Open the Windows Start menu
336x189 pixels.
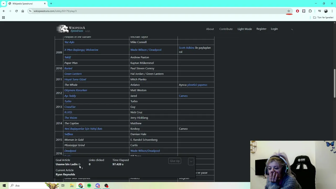point(4,186)
